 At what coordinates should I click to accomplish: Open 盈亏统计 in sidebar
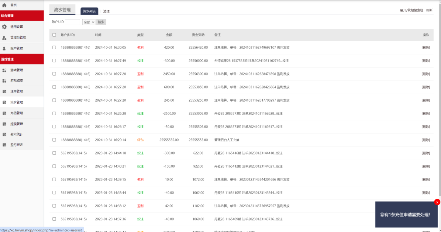click(x=17, y=134)
